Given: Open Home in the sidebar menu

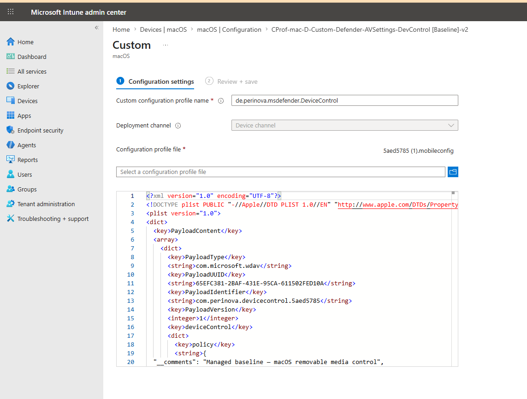Looking at the screenshot, I should coord(25,42).
